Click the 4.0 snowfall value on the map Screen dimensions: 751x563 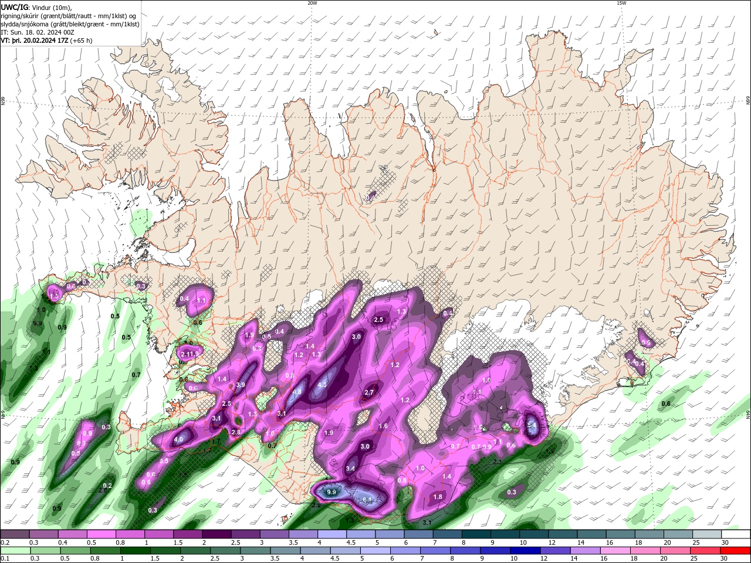point(179,439)
